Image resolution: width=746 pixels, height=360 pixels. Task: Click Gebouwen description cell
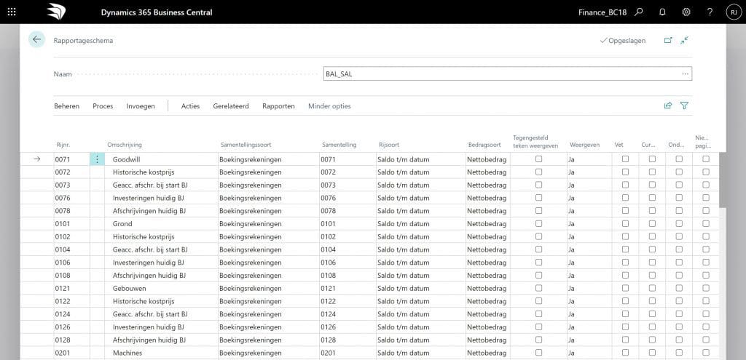pyautogui.click(x=161, y=288)
